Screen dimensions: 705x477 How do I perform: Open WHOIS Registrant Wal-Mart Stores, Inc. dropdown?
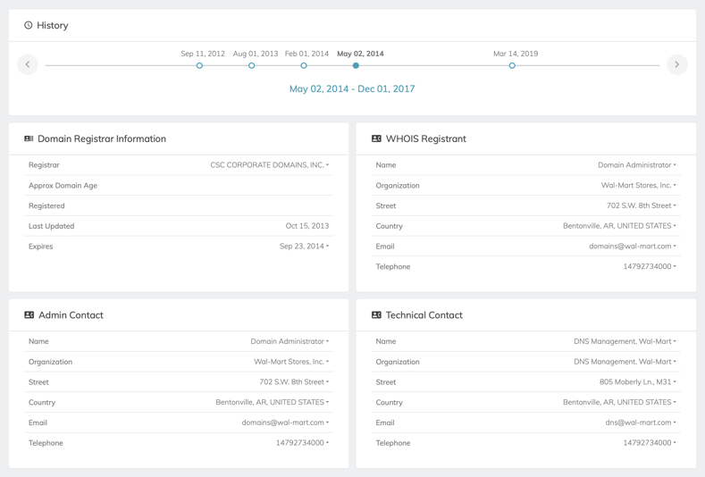tap(639, 185)
